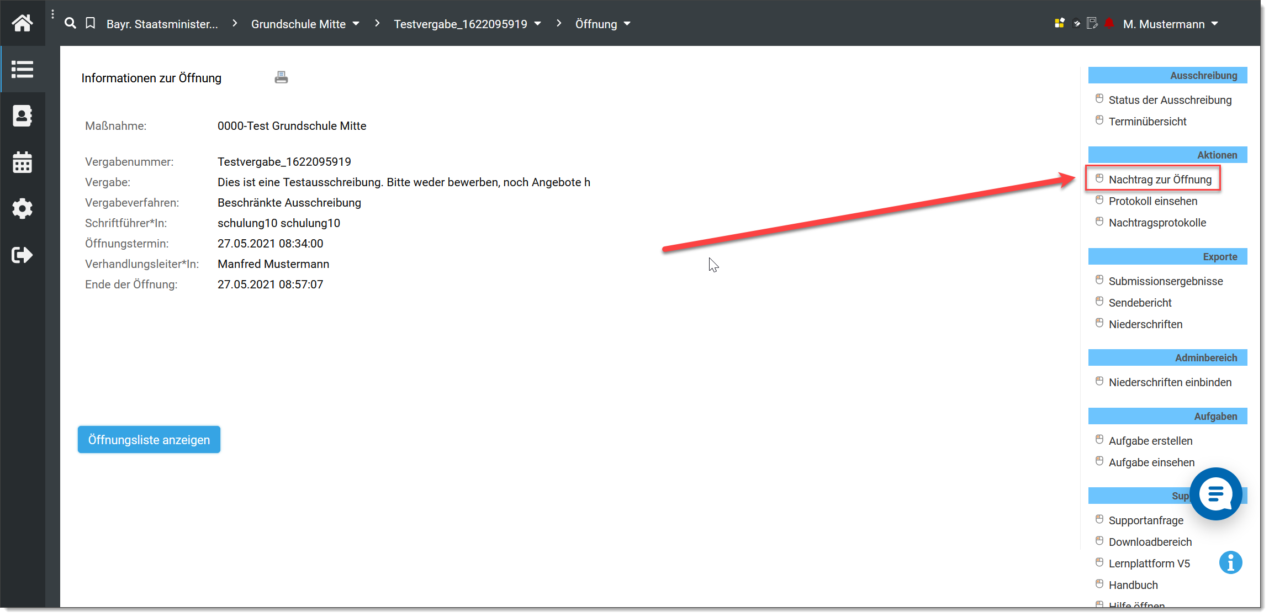Open the calendar sidebar icon
This screenshot has width=1269, height=616.
pos(22,162)
